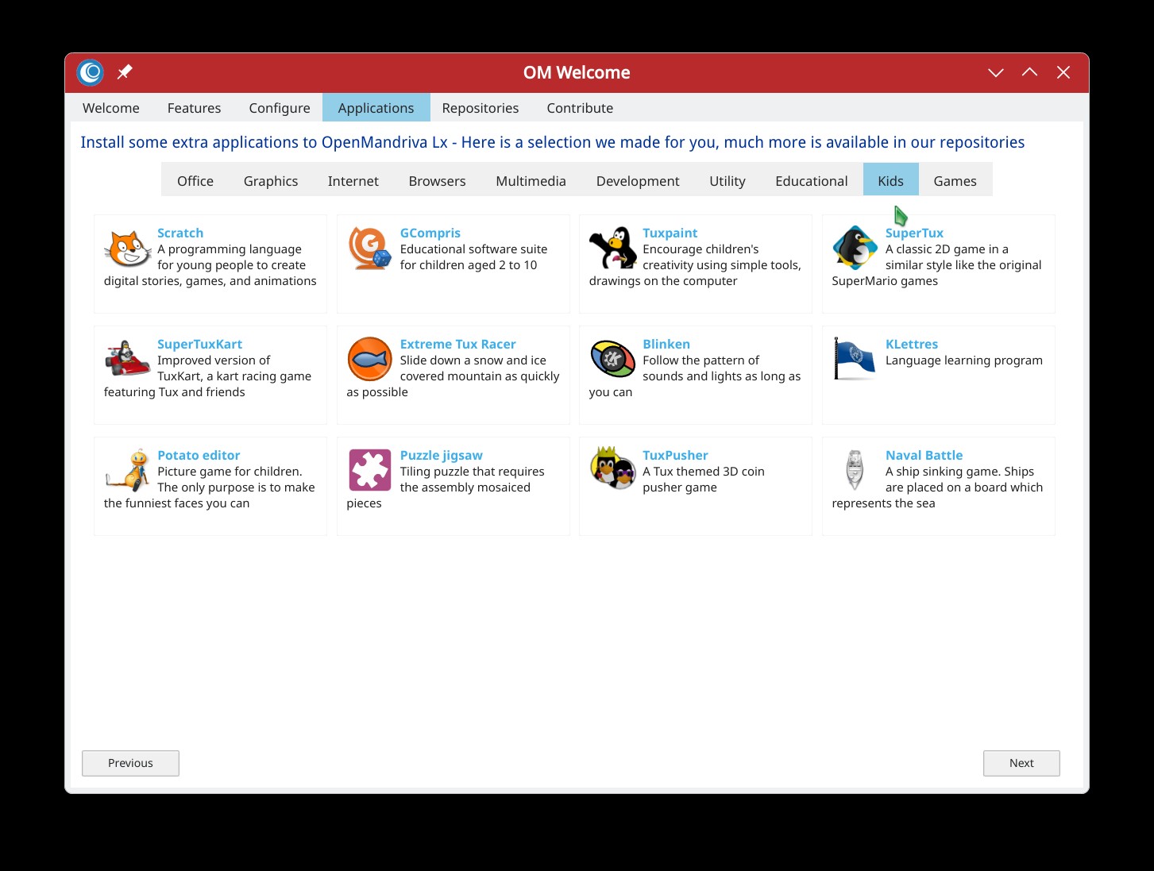Open the Configure tab

[x=280, y=108]
